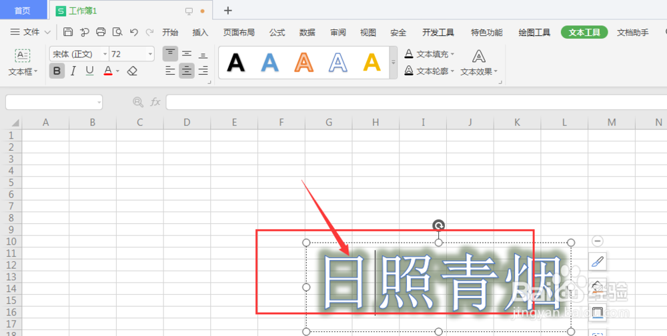Image resolution: width=667 pixels, height=336 pixels.
Task: Toggle align text left
Action: (170, 71)
